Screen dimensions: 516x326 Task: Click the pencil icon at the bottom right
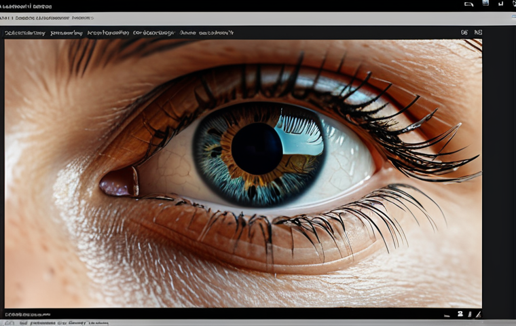point(478,314)
